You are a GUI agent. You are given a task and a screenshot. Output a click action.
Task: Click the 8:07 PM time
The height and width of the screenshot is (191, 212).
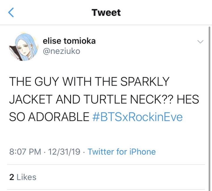tap(25, 152)
